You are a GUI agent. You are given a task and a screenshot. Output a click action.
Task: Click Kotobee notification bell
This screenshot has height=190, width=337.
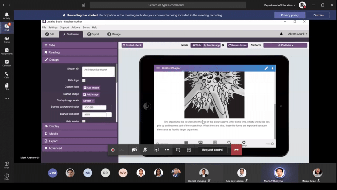tap(281, 34)
